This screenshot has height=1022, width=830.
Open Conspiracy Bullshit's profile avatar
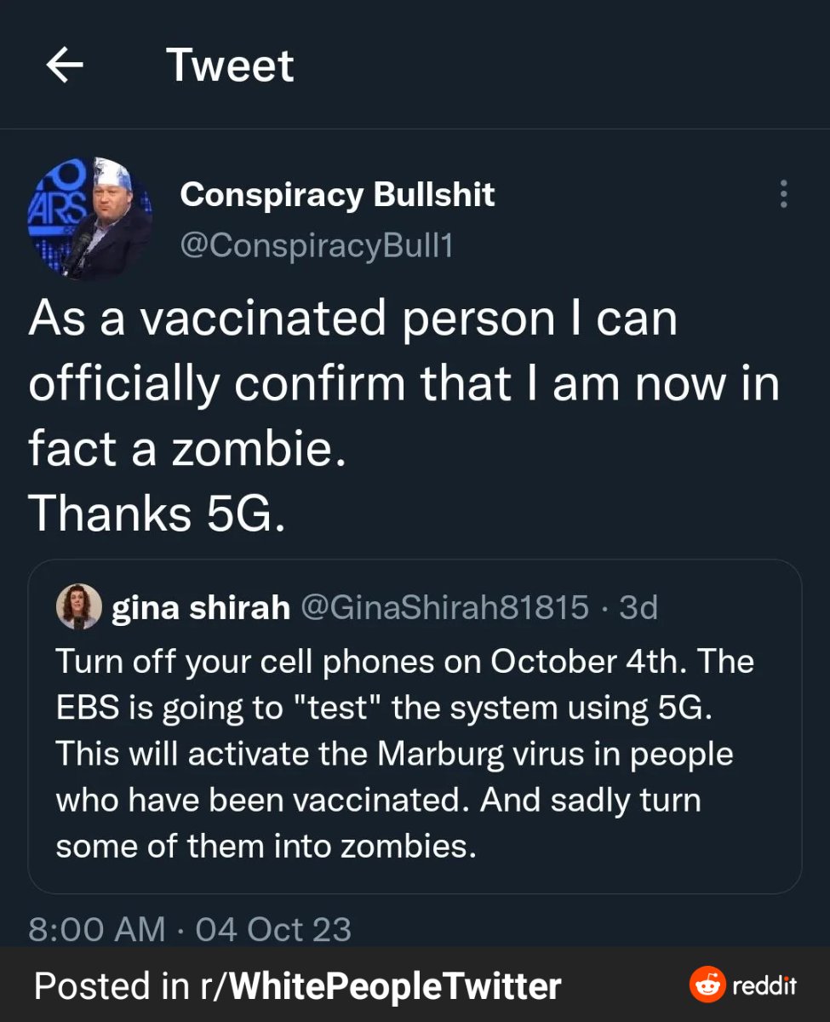click(90, 219)
